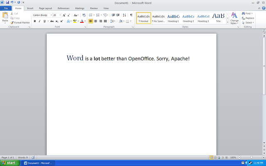Screen dimensions: 266x166
Task: Click the Grow Font icon
Action: 64,15
